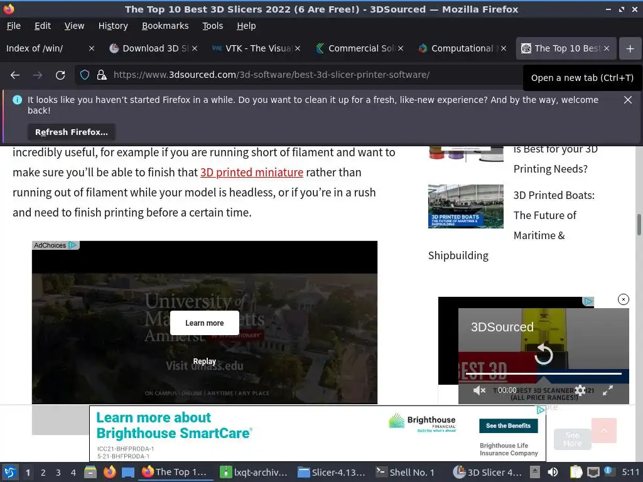The width and height of the screenshot is (643, 482).
Task: Click ad info icon above sidebar video
Action: pyautogui.click(x=588, y=301)
